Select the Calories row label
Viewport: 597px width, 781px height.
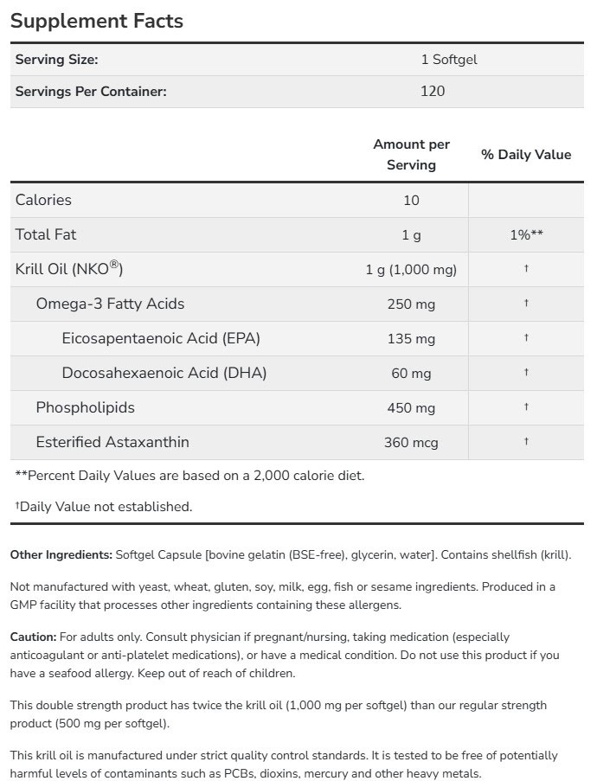[43, 200]
